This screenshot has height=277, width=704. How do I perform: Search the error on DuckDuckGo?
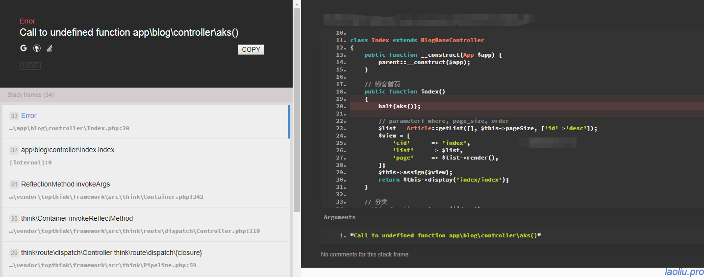36,48
